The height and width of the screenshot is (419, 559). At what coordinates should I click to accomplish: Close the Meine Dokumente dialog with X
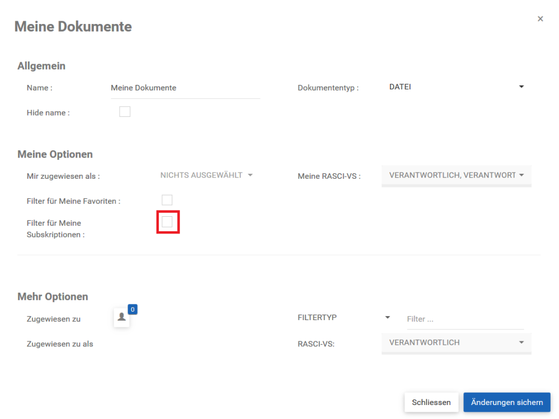click(540, 19)
